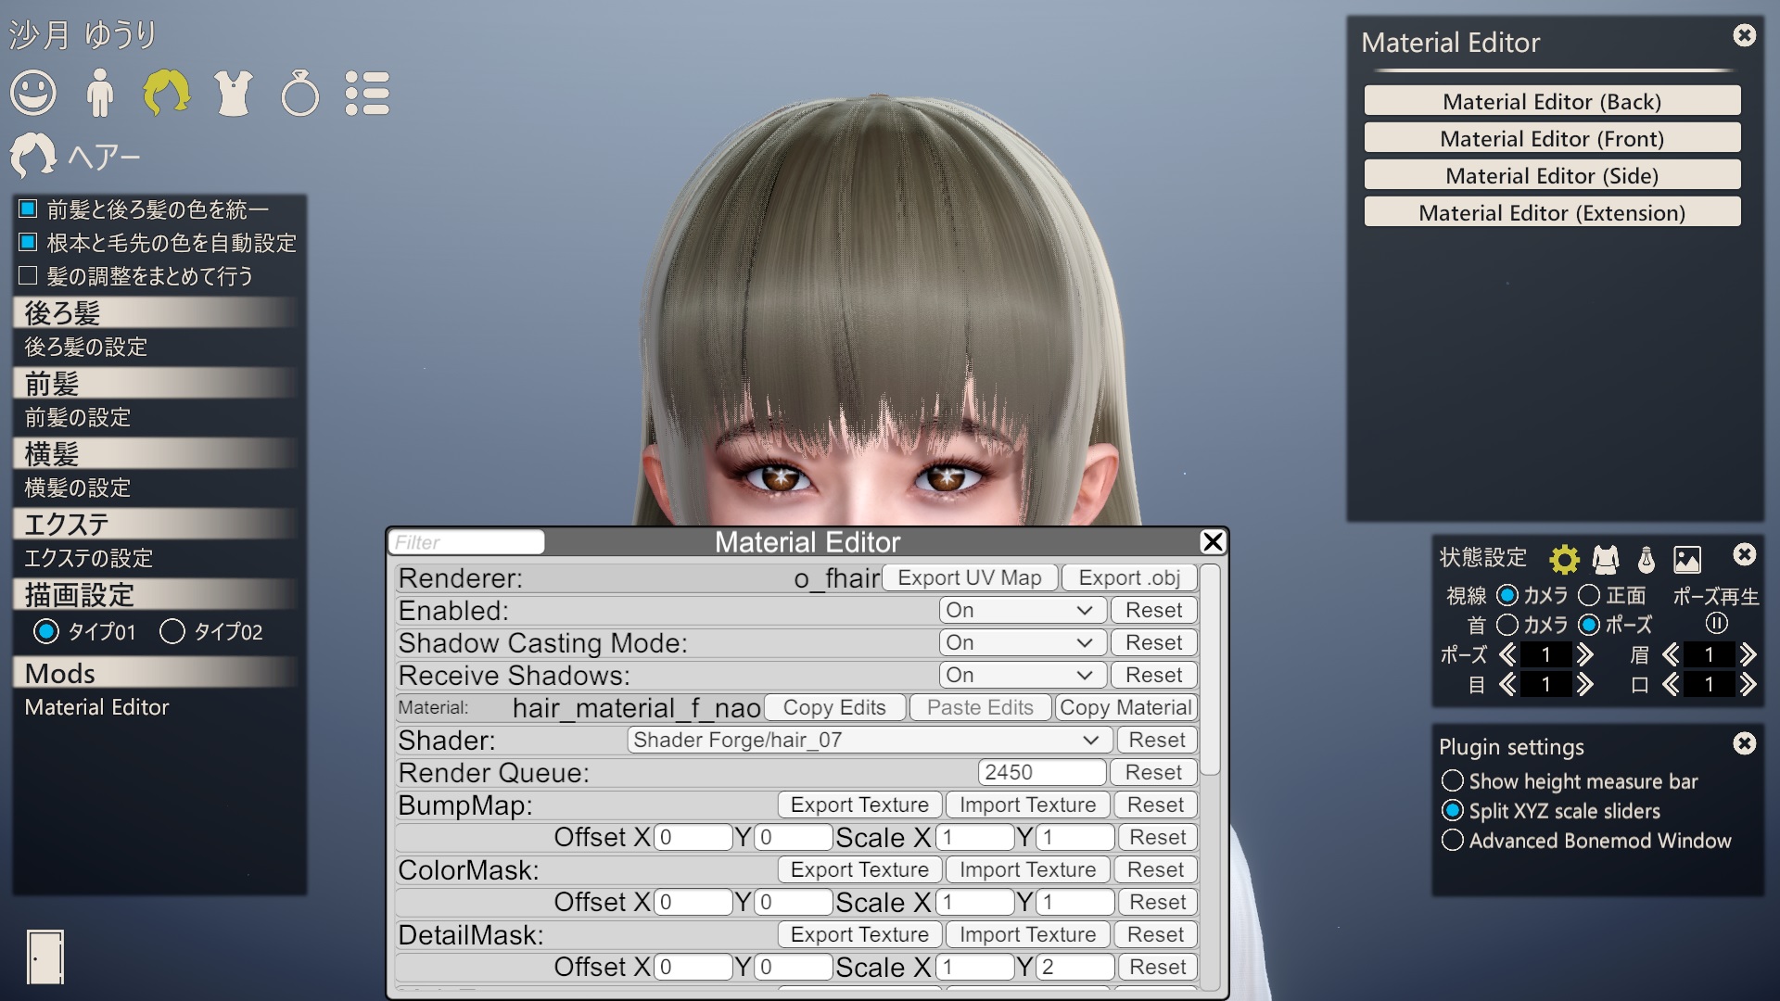Screen dimensions: 1780x1001
Task: Click Material Editor (Front) button
Action: click(x=1551, y=139)
